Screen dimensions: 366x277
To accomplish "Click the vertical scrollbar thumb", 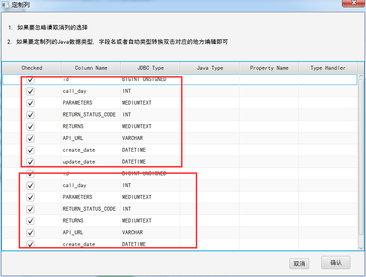I will (x=361, y=156).
